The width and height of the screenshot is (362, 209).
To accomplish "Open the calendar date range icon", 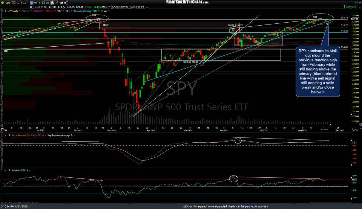I will [x=52, y=3].
